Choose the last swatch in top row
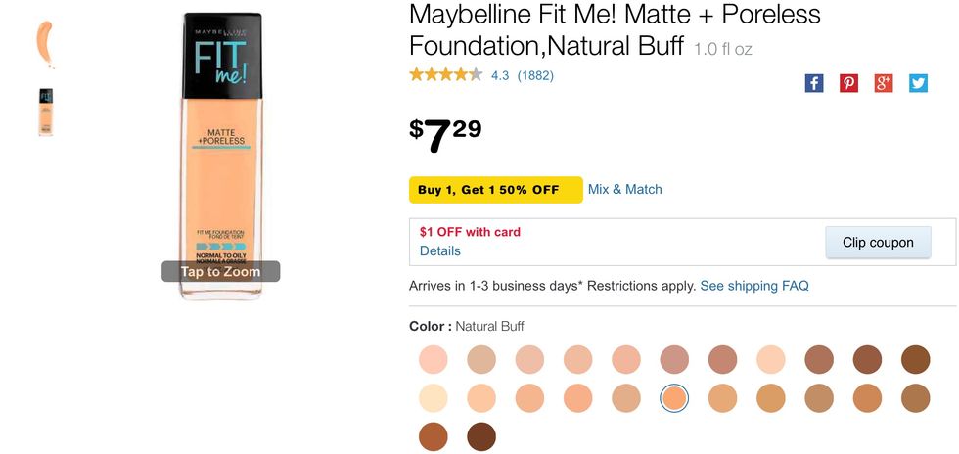Screen dimensions: 959x454 915,359
